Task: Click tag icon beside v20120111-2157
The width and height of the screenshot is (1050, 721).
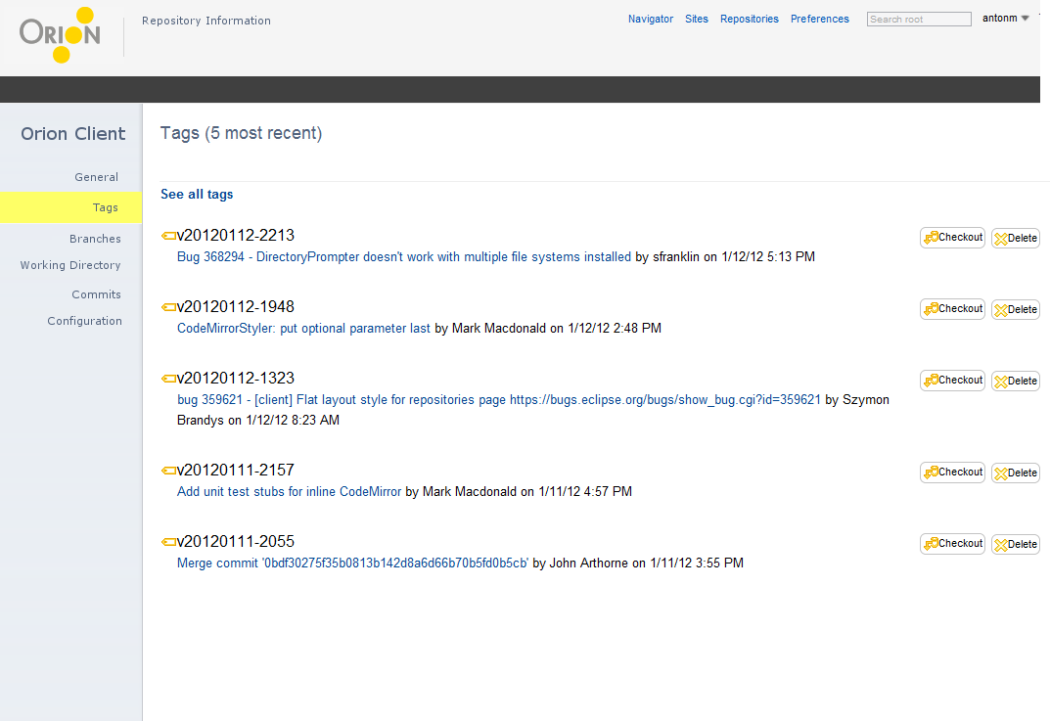Action: [x=168, y=471]
